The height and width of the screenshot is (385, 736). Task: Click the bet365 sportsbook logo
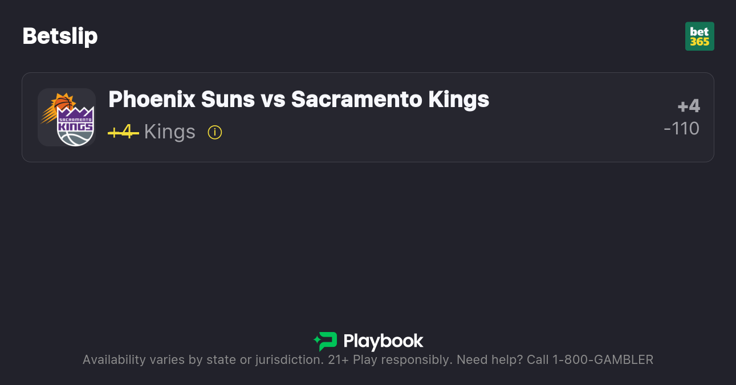point(700,36)
